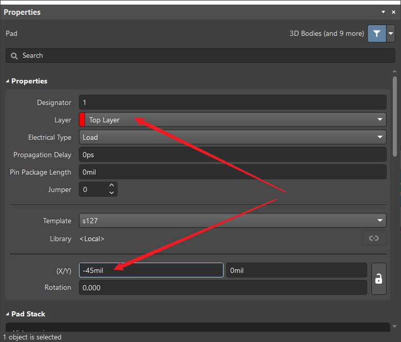Open the Properties panel options menu arrow
This screenshot has width=401, height=342.
point(383,12)
